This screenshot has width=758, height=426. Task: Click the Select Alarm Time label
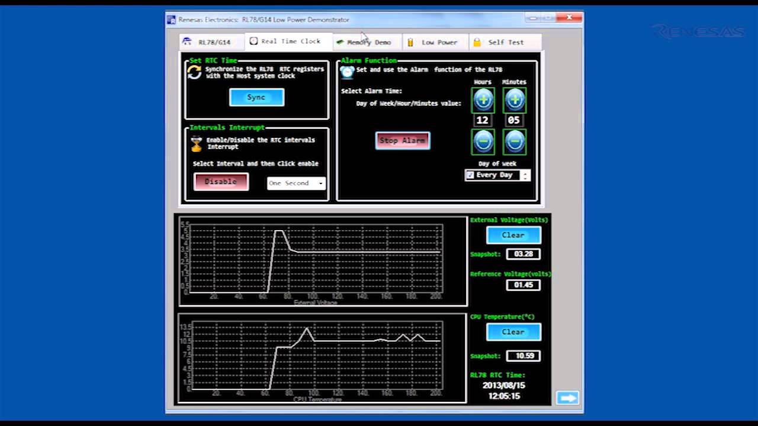(371, 91)
